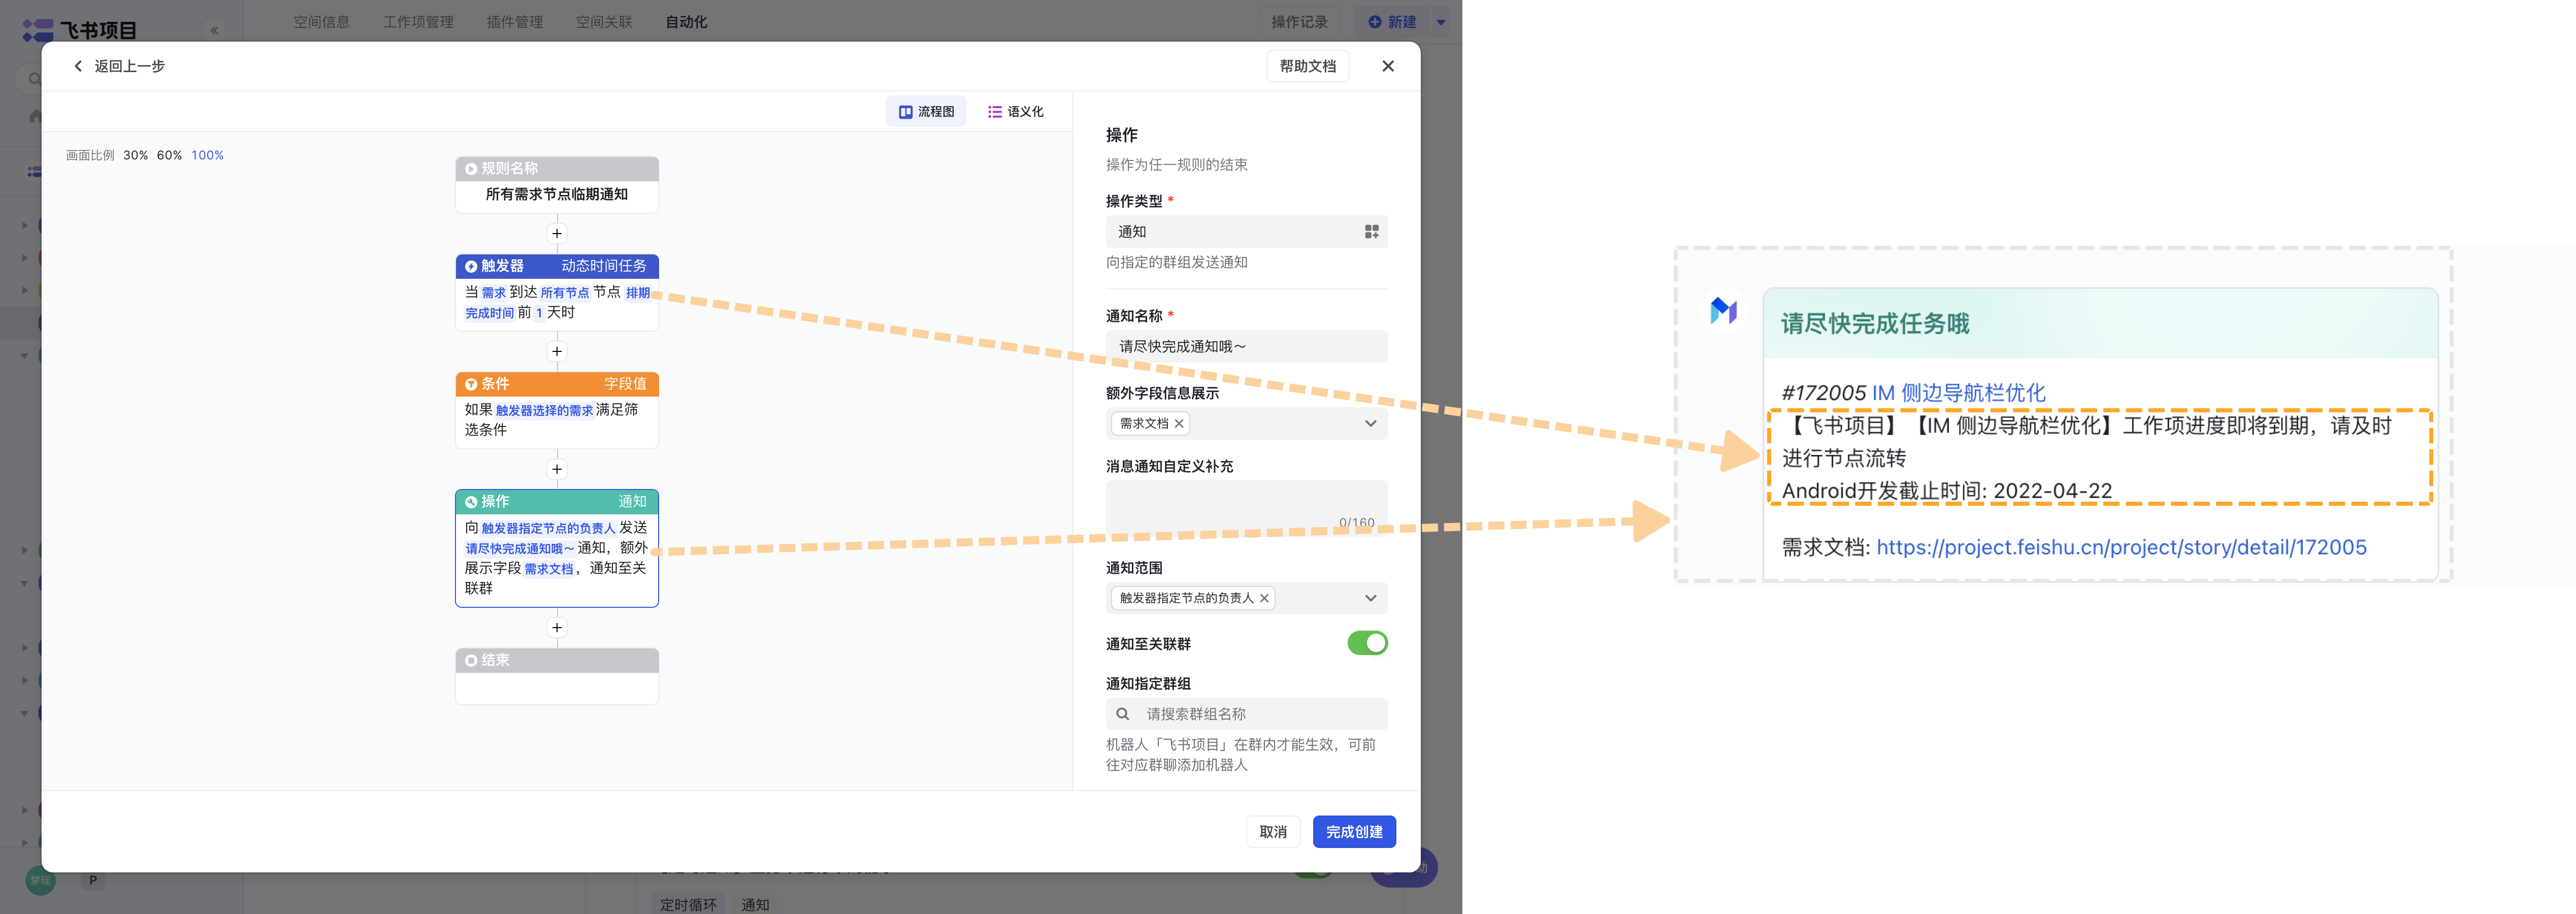Open the project.feishu.cn story URL on the card
The image size is (2576, 914).
pyautogui.click(x=2121, y=548)
